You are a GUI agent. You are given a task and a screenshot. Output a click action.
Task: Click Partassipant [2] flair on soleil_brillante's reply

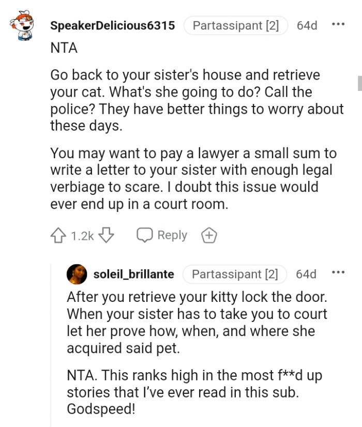coord(235,274)
